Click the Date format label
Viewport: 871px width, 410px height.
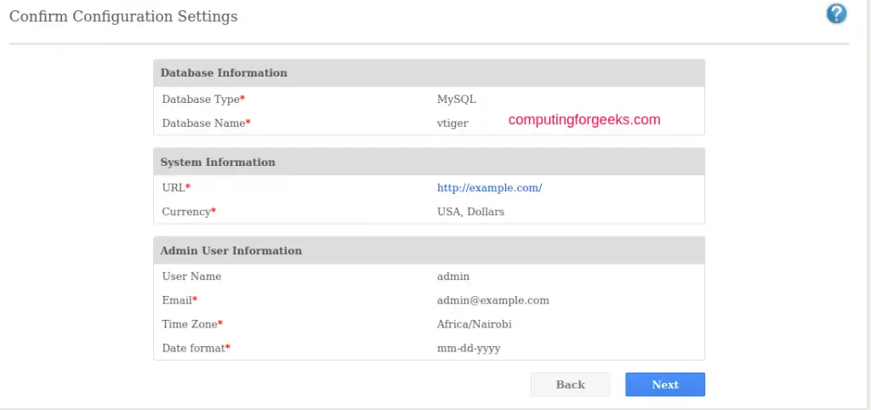click(x=196, y=349)
